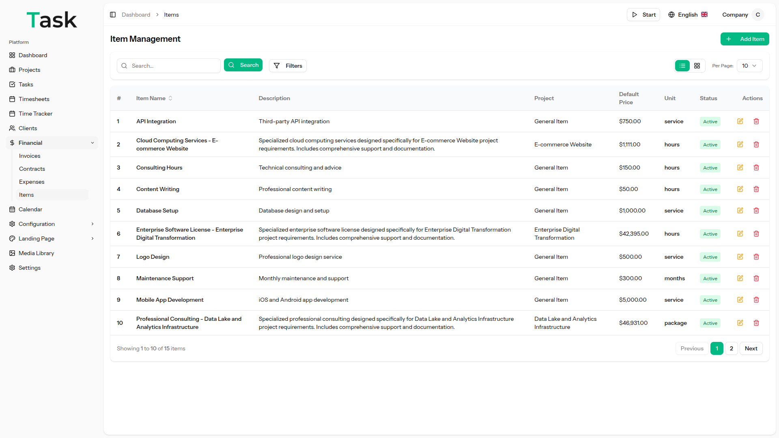The image size is (779, 438).
Task: Click edit icon for API Integration row
Action: tap(740, 121)
